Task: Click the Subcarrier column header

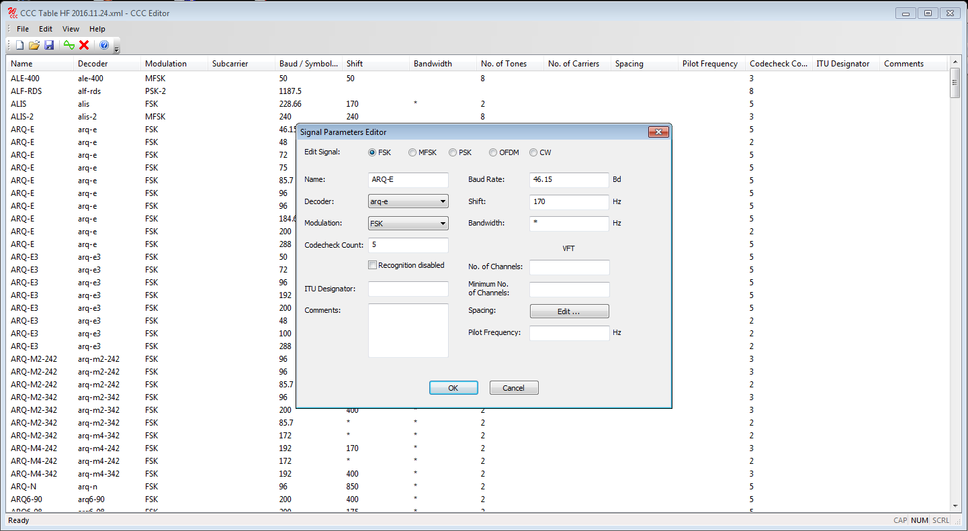Action: (242, 64)
